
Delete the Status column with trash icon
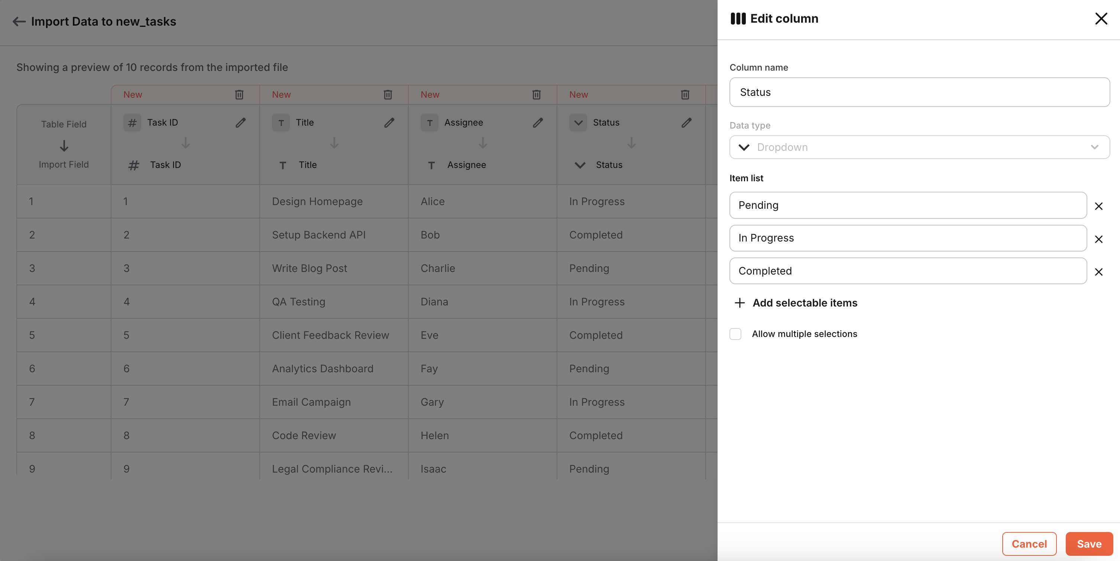685,94
